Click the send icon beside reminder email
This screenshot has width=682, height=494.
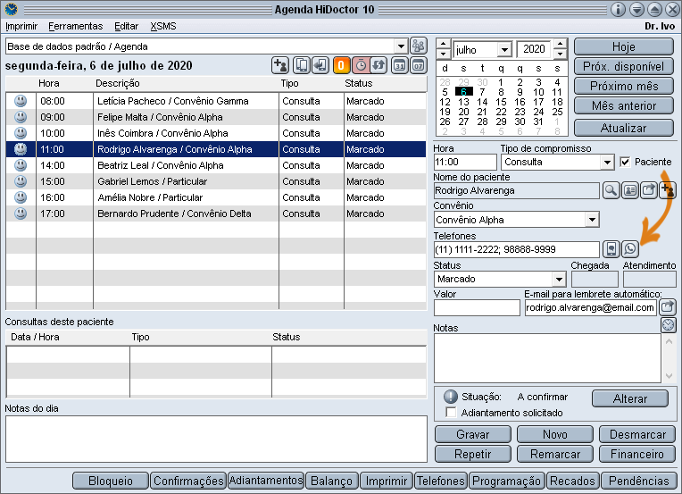(x=668, y=306)
